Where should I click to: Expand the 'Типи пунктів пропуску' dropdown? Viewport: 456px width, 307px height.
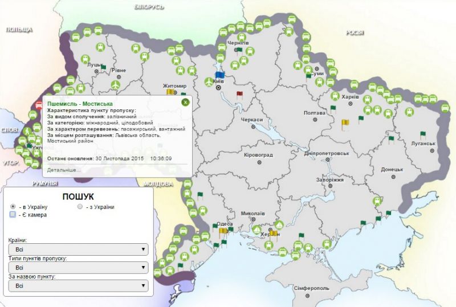79,267
